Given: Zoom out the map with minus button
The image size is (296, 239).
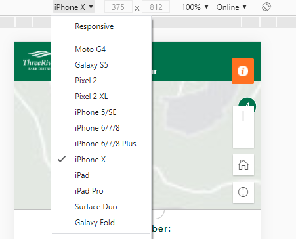Looking at the screenshot, I should click(x=243, y=137).
